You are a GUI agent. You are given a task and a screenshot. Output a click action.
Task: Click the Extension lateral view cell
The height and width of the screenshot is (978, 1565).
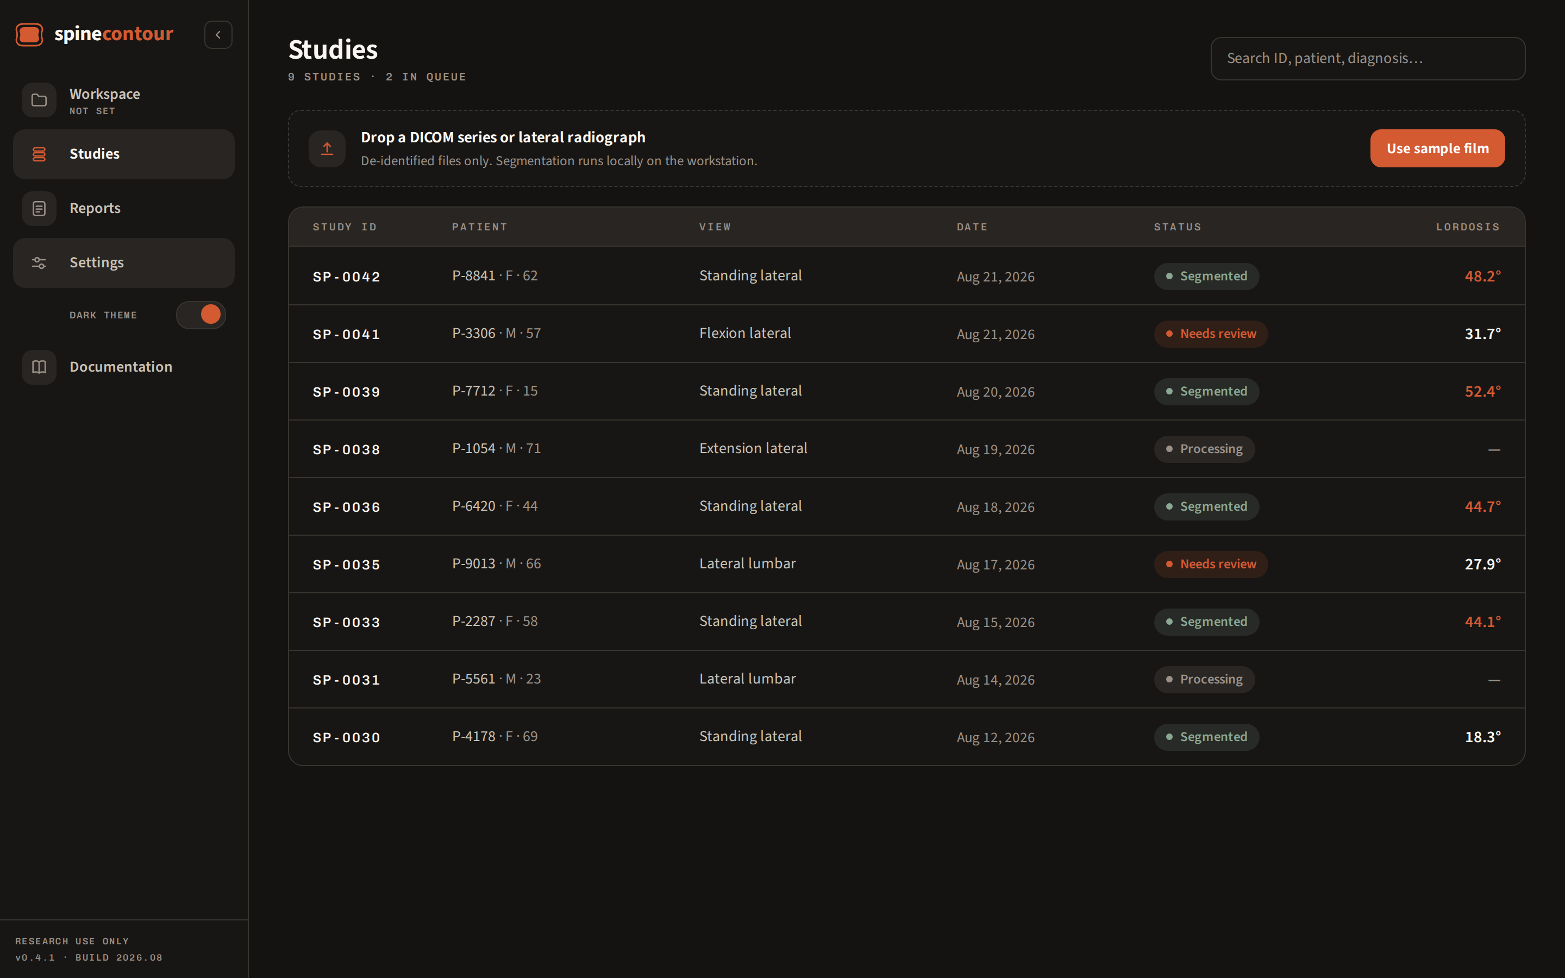(x=753, y=448)
